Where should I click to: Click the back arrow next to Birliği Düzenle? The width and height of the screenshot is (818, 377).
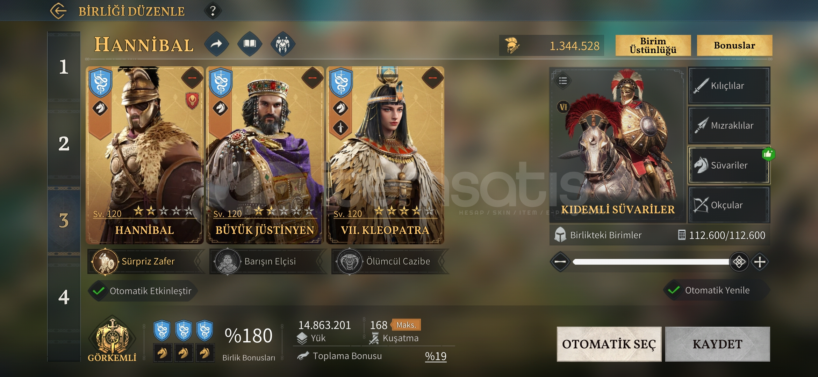click(x=58, y=11)
